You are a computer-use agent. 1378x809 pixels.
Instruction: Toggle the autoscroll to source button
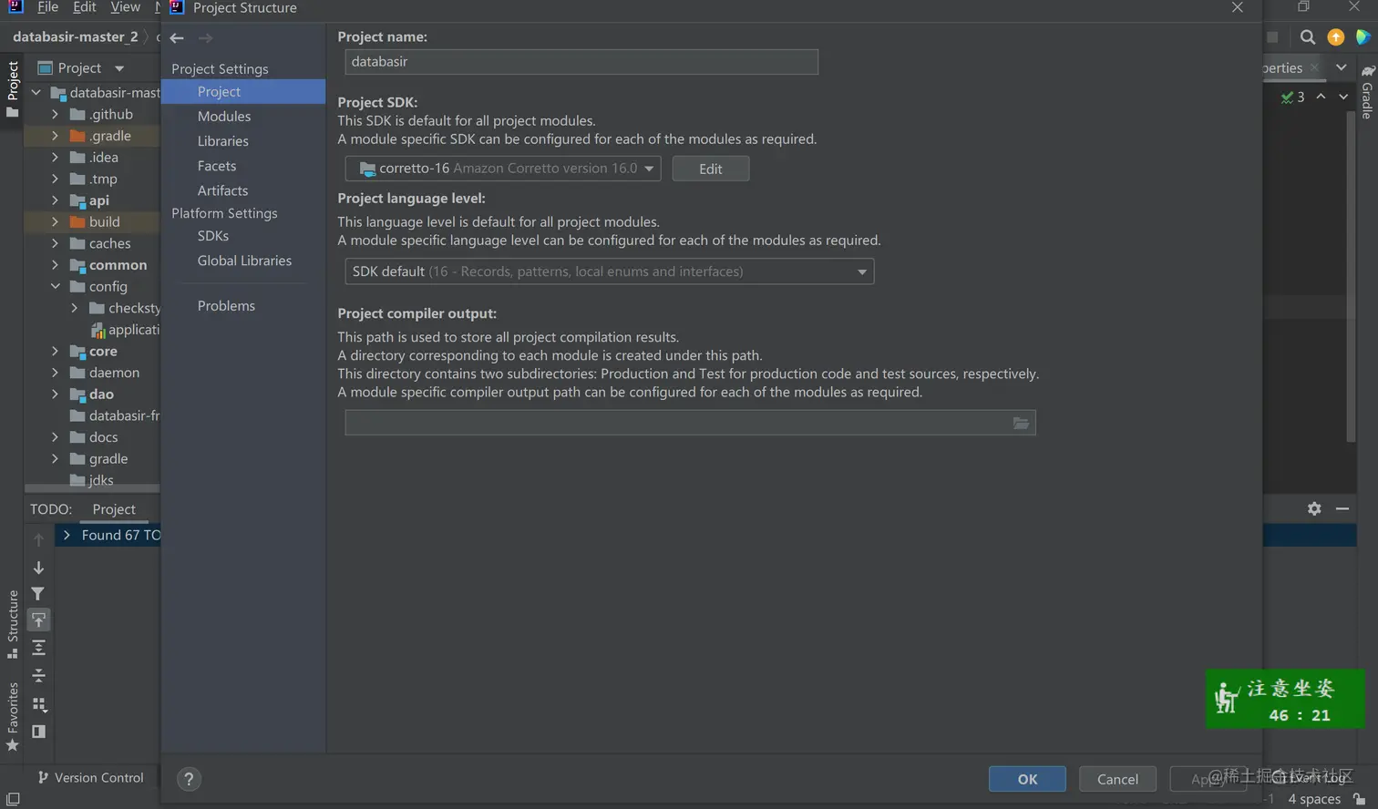[x=38, y=620]
